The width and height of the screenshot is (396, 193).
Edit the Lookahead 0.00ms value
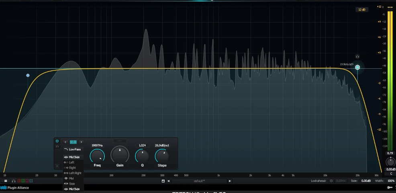tap(341, 181)
